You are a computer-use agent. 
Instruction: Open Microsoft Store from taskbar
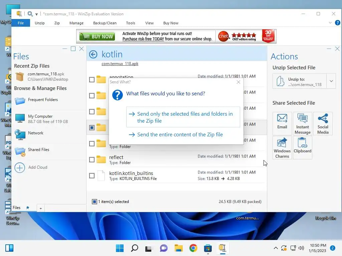(208, 248)
